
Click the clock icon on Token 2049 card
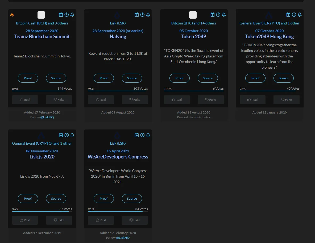click(x=218, y=15)
